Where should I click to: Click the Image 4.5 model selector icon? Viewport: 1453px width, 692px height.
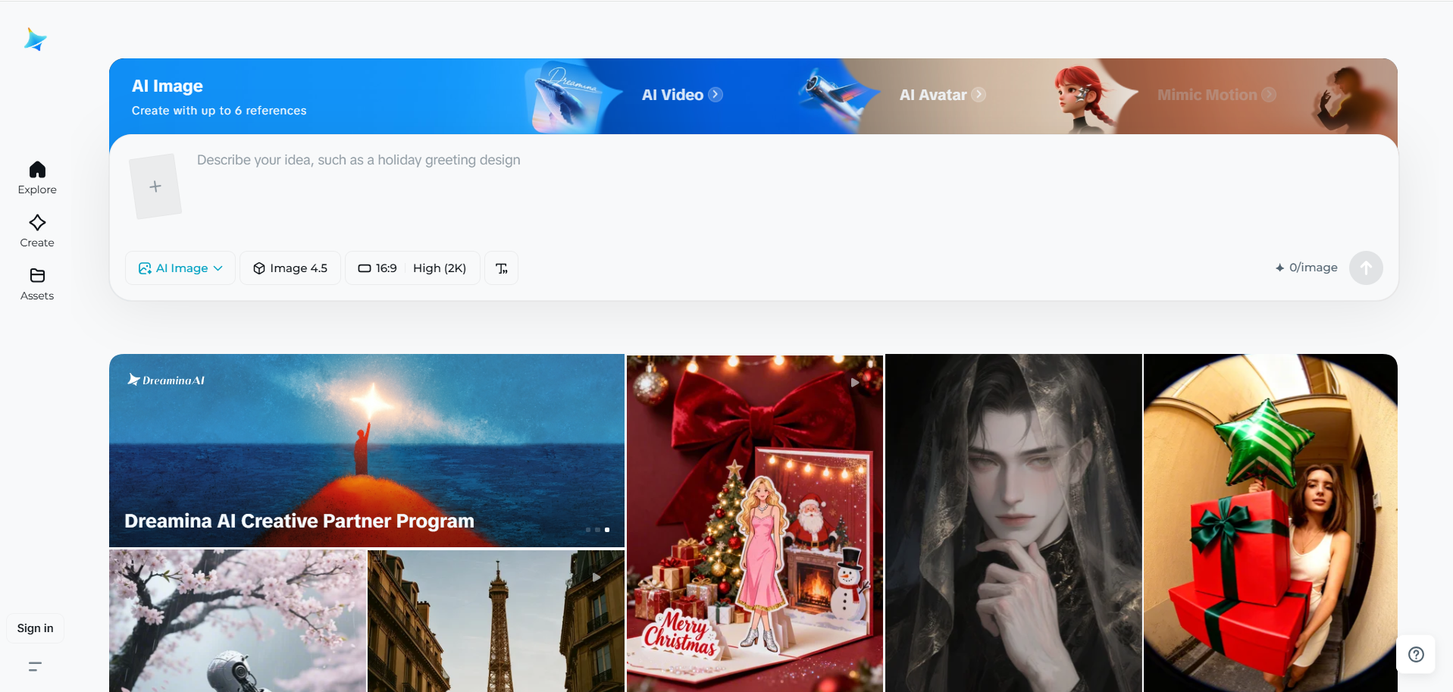coord(259,268)
